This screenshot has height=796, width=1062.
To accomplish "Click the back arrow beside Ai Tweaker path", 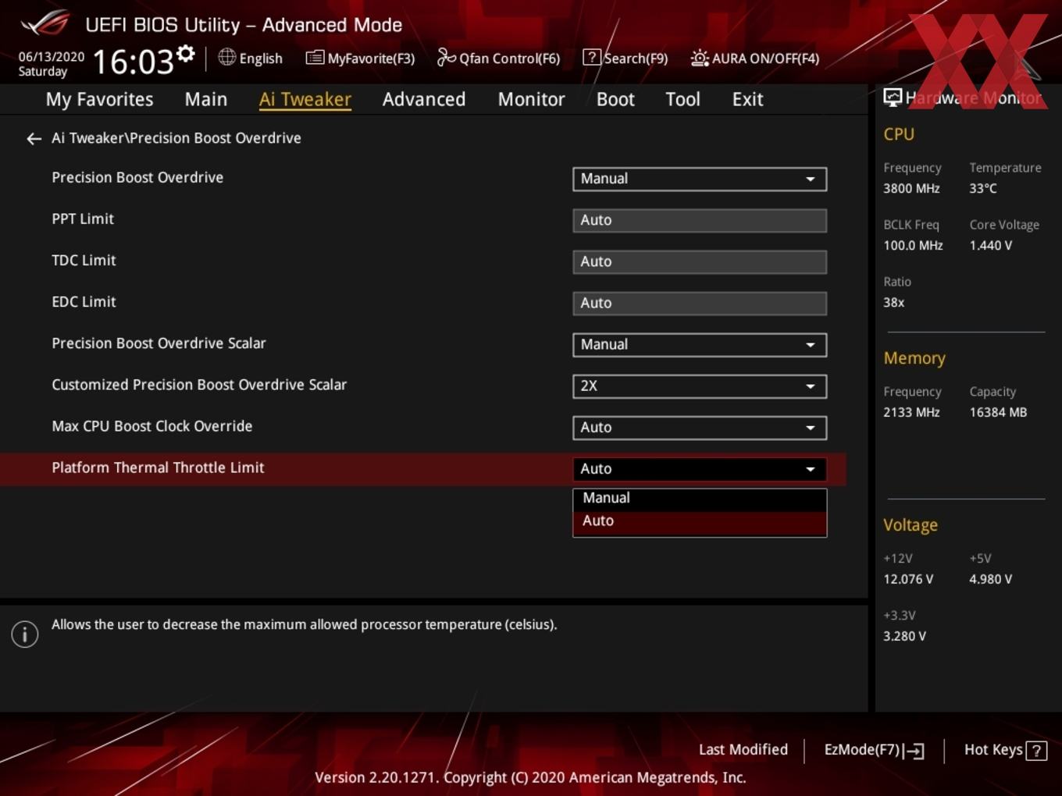I will tap(34, 139).
